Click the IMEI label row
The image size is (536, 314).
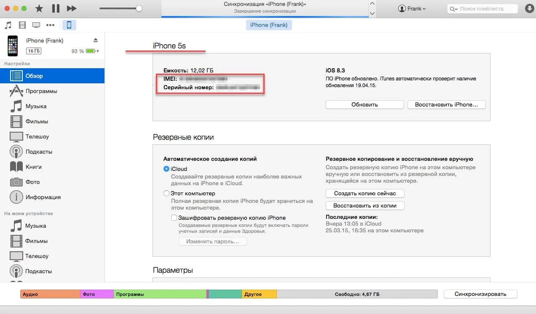(x=196, y=79)
